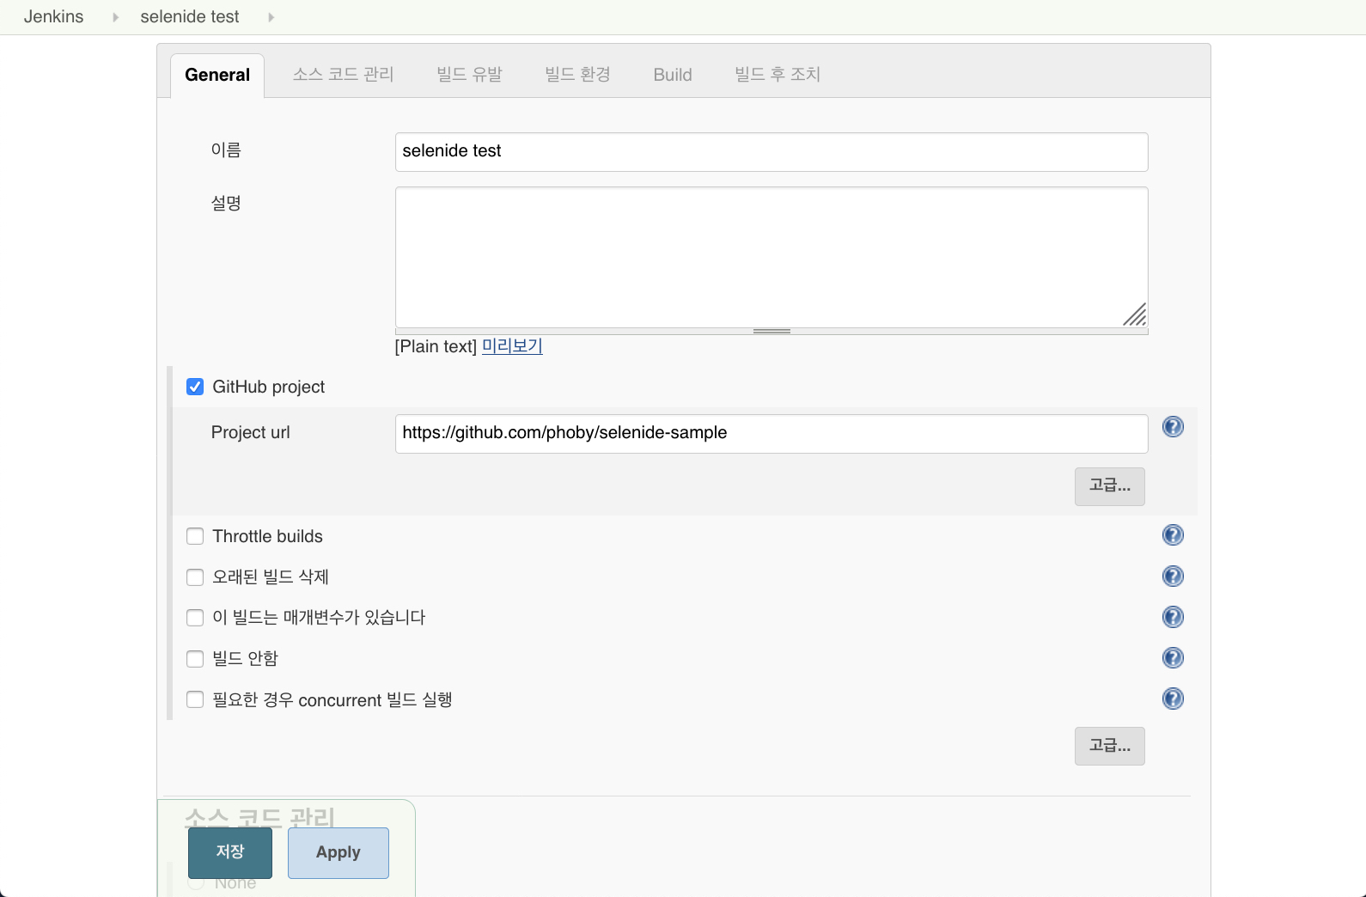Uncheck the GitHub project checkbox
1366x897 pixels.
195,387
